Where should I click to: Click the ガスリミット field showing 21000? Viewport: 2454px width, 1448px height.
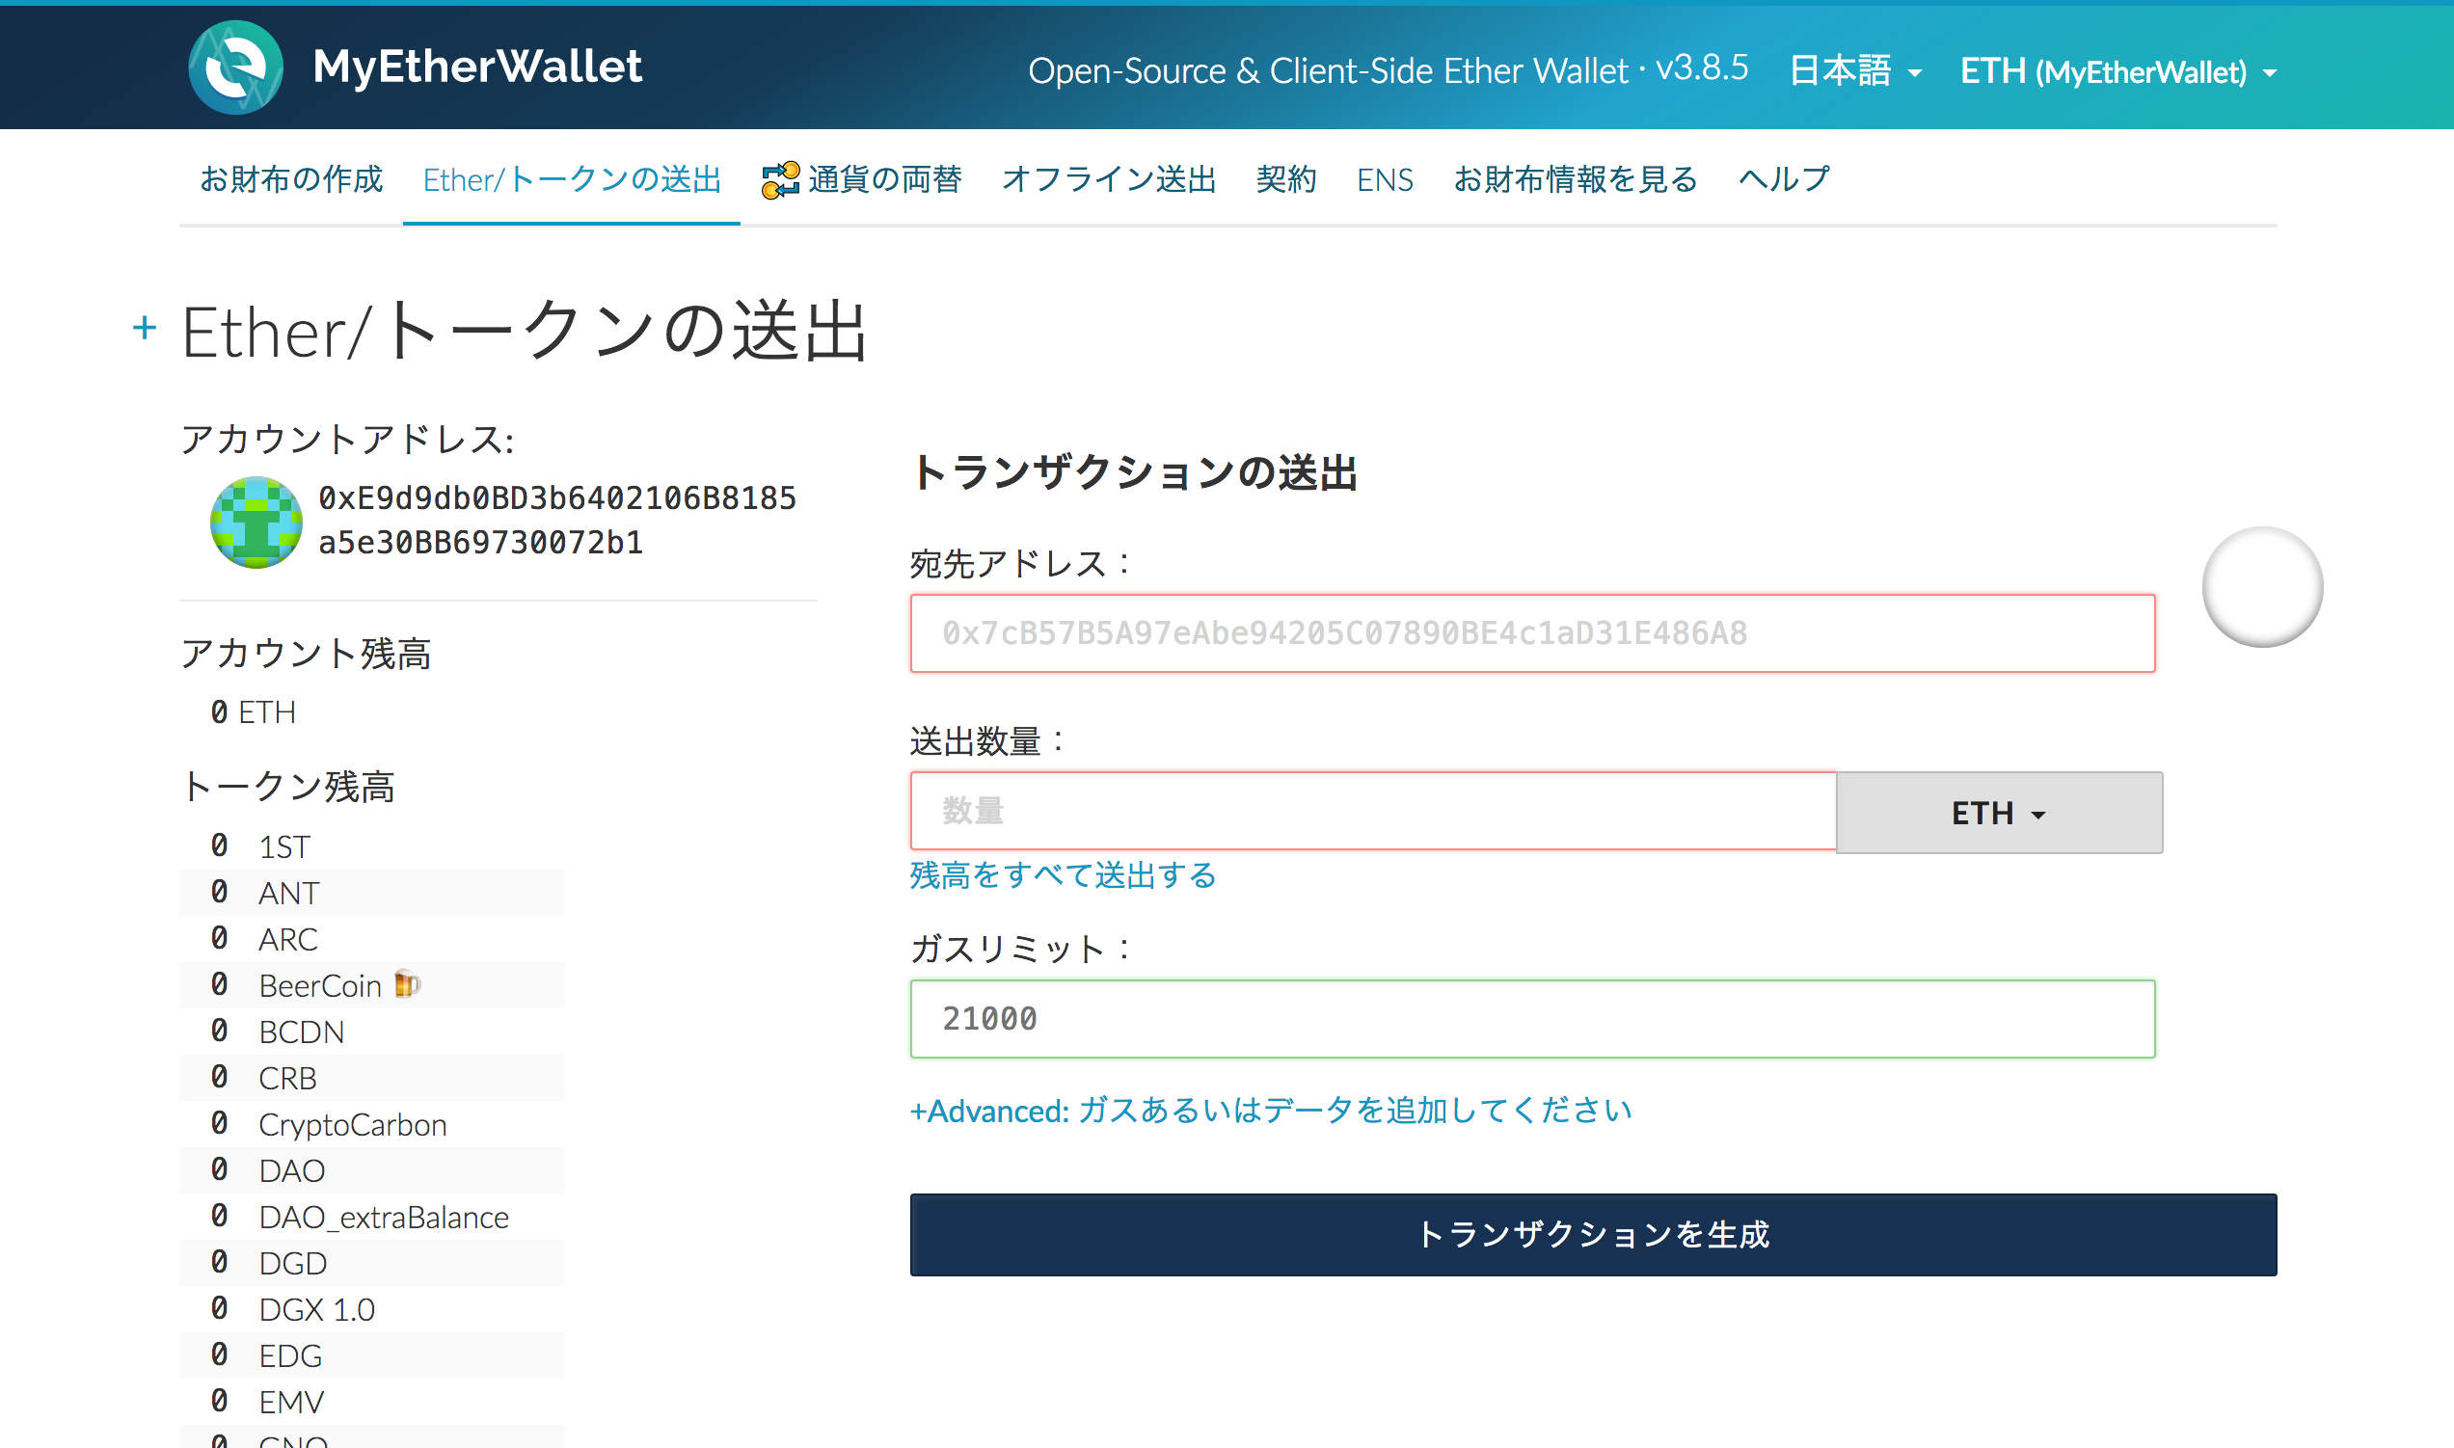click(1532, 1019)
